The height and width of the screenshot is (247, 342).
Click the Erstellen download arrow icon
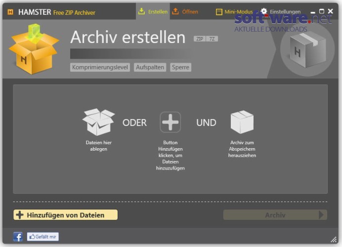coord(141,11)
